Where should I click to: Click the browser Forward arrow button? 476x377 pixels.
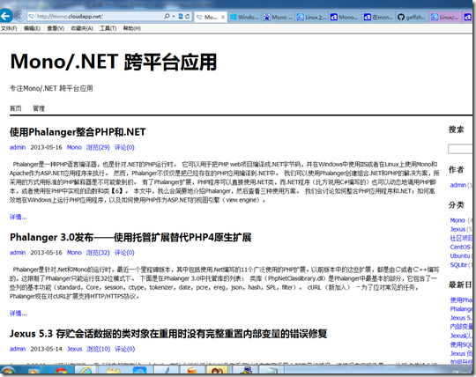[x=19, y=16]
